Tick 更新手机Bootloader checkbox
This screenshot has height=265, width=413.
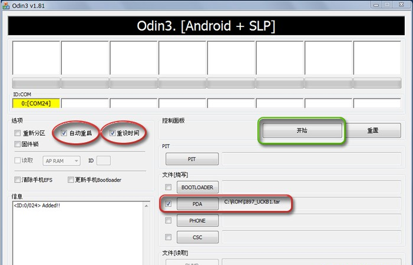tap(71, 180)
